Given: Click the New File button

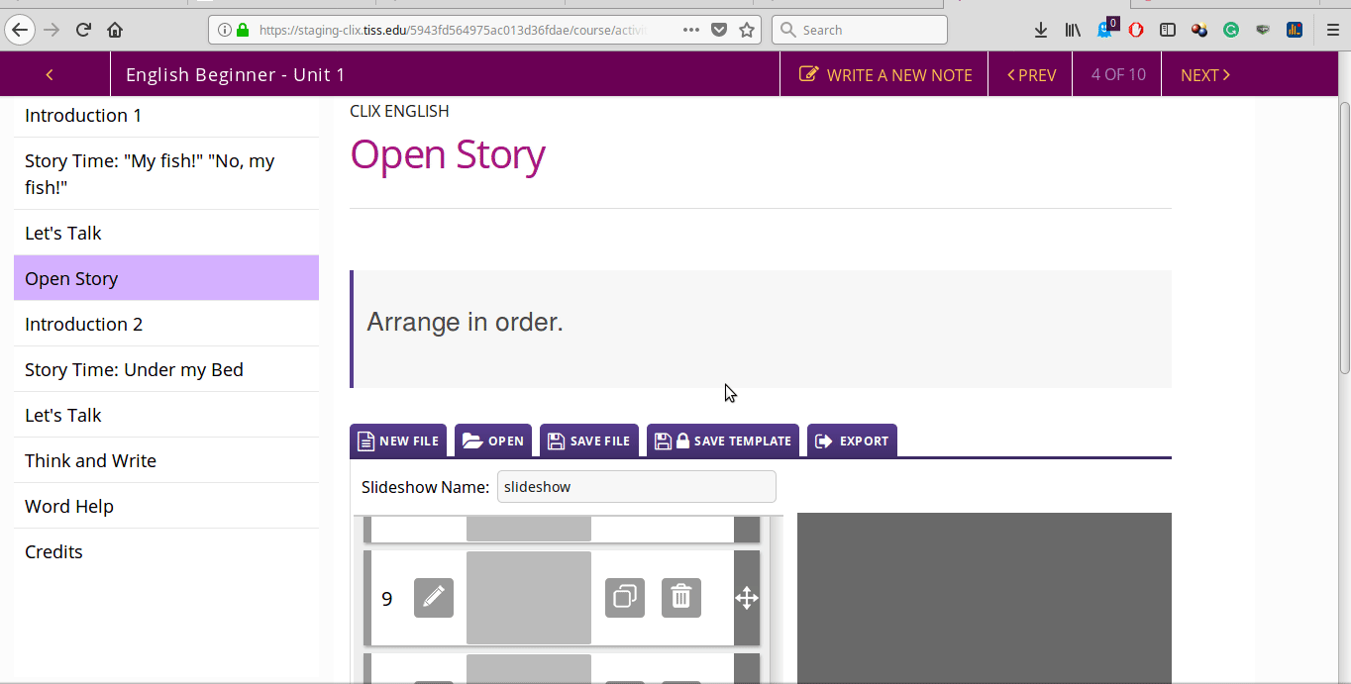Looking at the screenshot, I should click(x=398, y=440).
